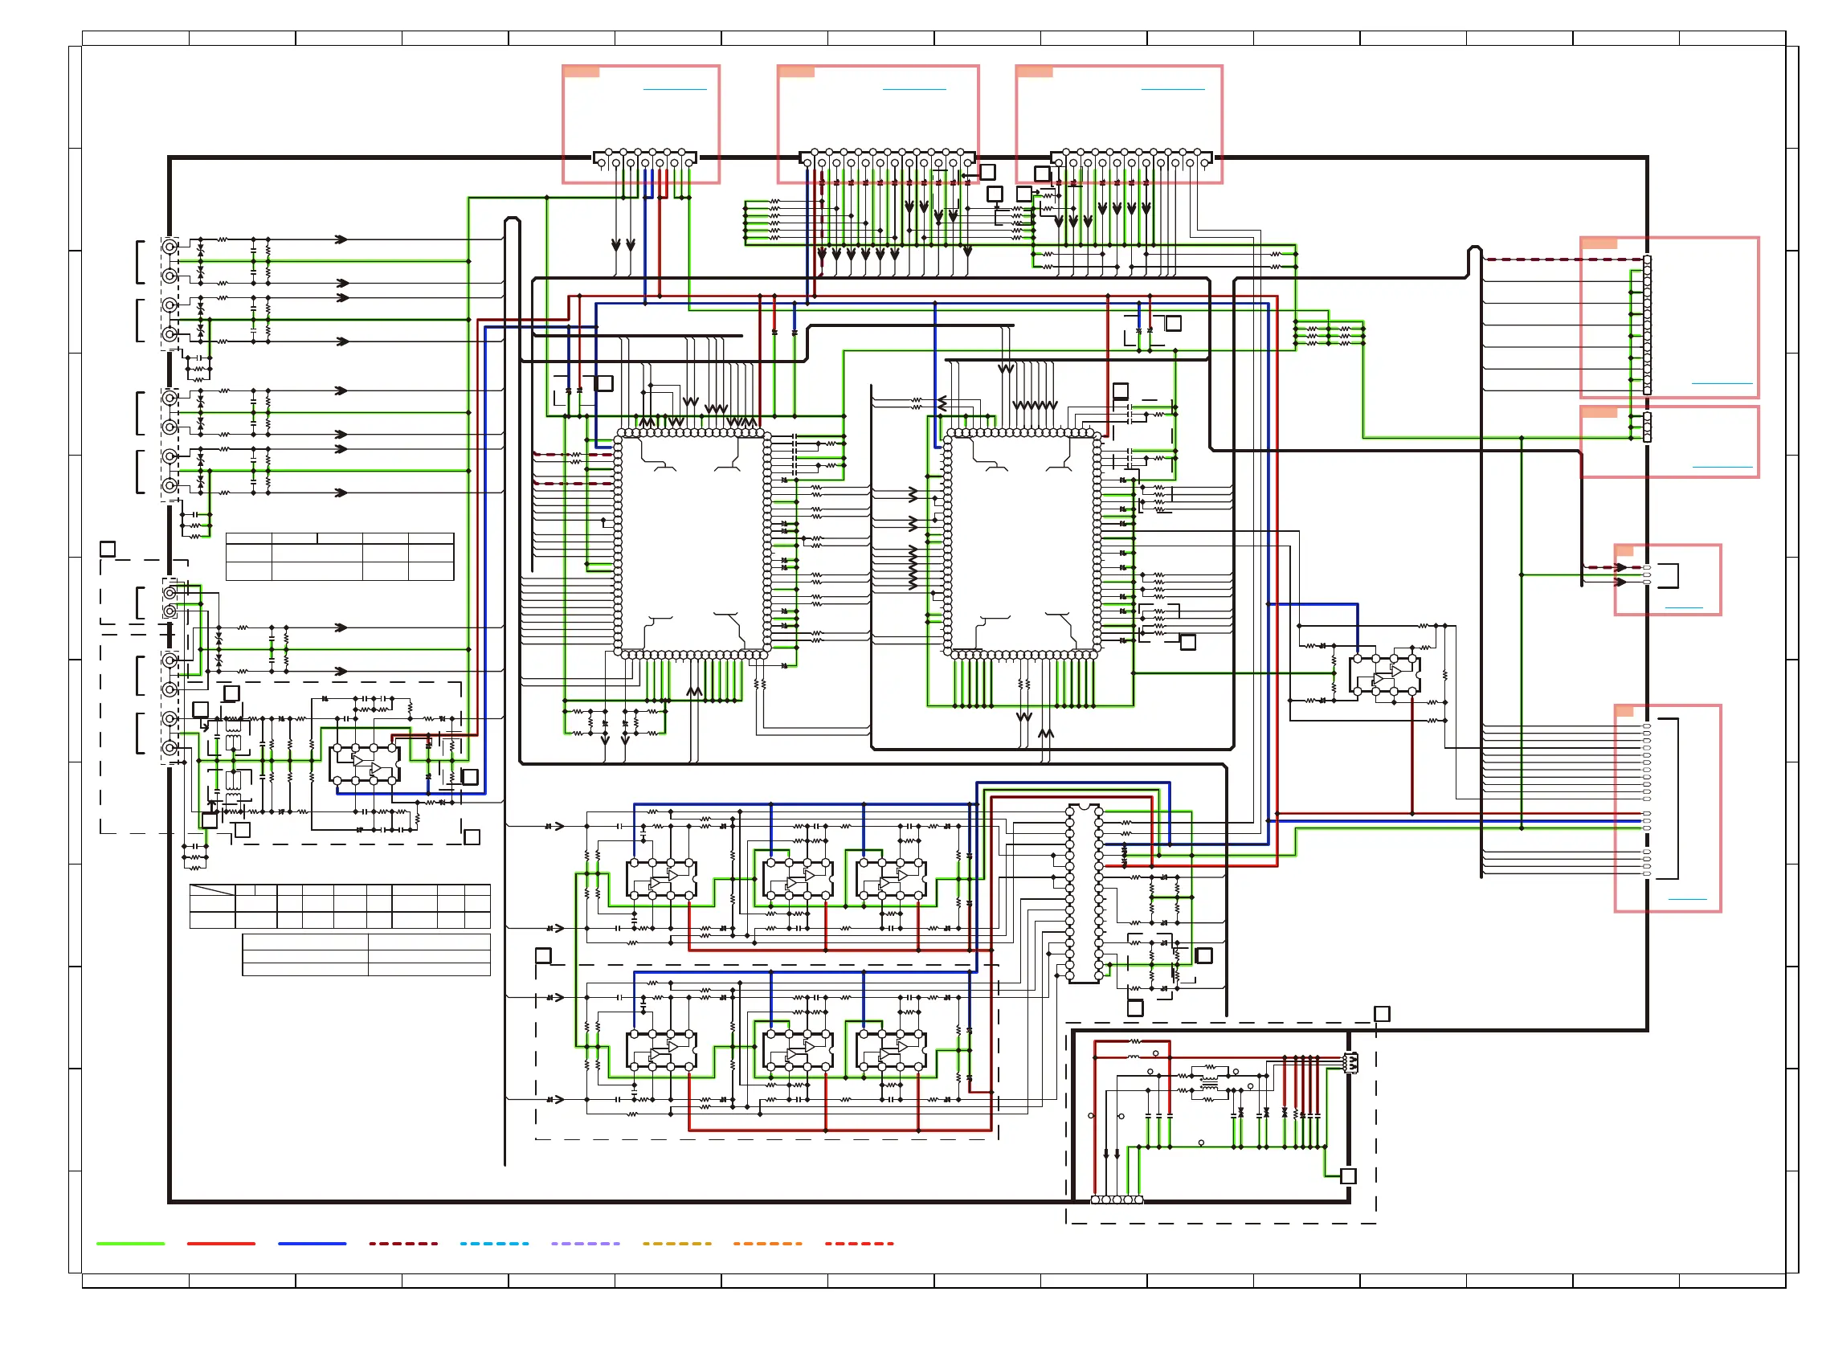Follow the cyan link in the tall bottom-right pink box
1822x1353 pixels.
coord(1687,899)
